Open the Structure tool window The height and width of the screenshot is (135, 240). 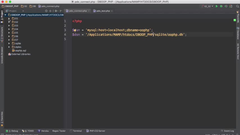pyautogui.click(x=2, y=35)
